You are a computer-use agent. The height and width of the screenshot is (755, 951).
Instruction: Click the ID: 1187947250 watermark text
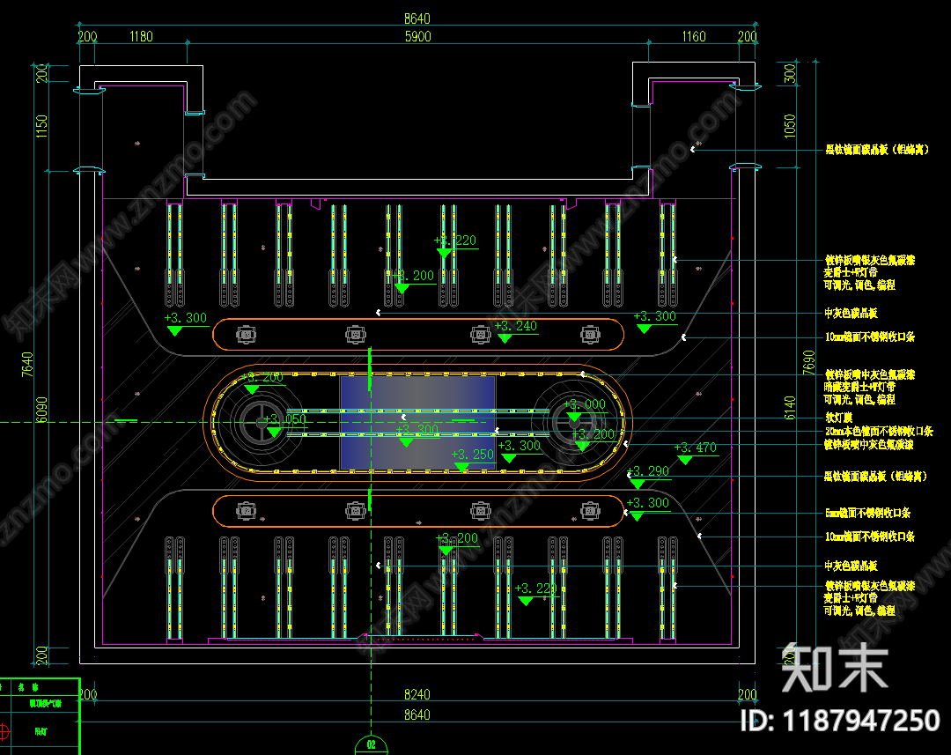coord(840,721)
